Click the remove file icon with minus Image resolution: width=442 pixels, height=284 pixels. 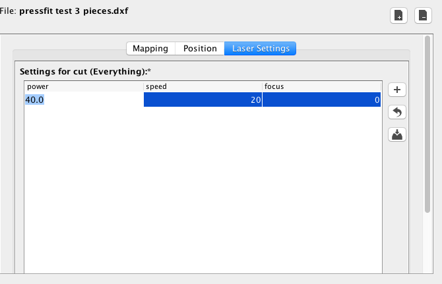[x=422, y=16]
